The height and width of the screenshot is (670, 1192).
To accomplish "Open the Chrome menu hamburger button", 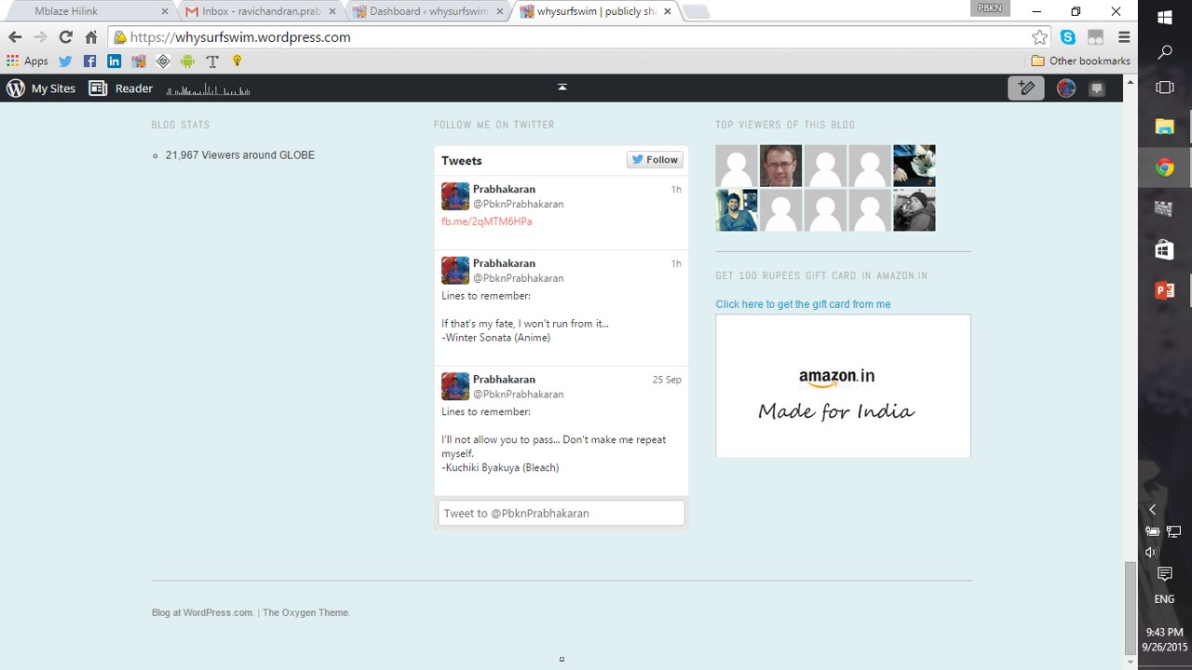I will 1124,37.
